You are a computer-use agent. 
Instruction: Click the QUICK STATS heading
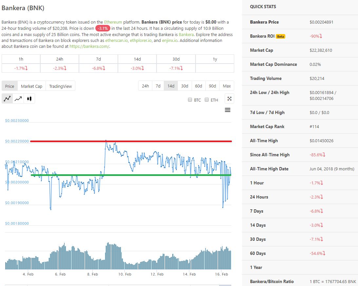coord(263,7)
